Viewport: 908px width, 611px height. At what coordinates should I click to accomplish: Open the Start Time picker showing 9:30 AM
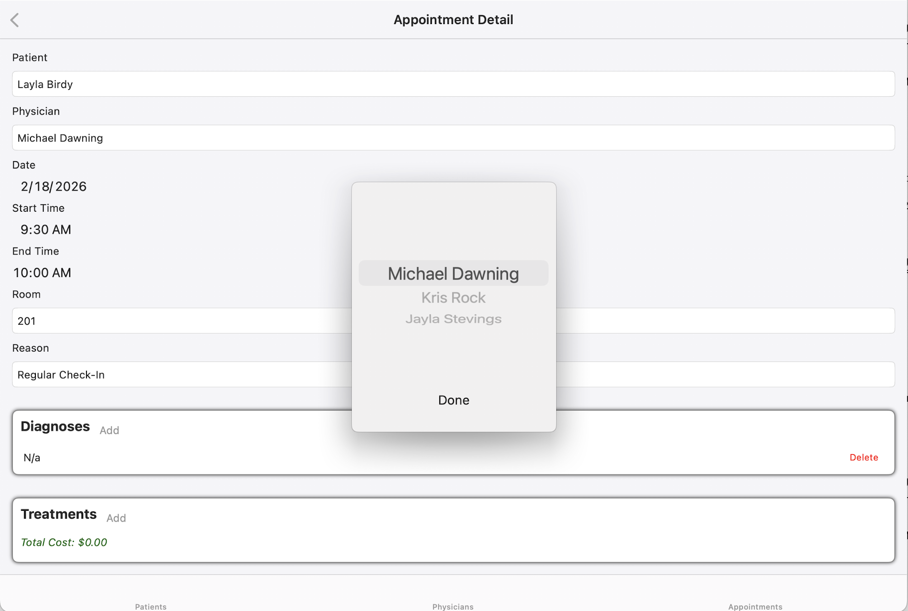46,229
